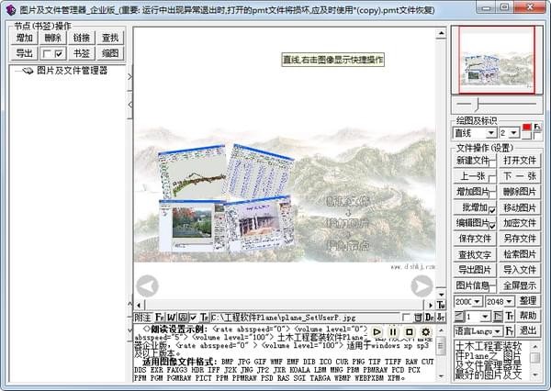Toggle checkbox beside 新建文件
The image size is (551, 391).
[x=492, y=162]
